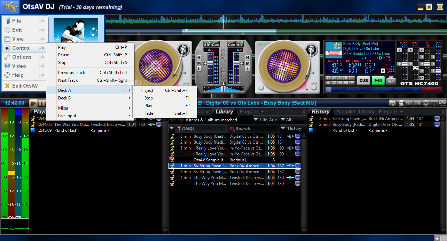Click the 8 pitch range button
Screen dimensions: 447x241
[x=399, y=50]
